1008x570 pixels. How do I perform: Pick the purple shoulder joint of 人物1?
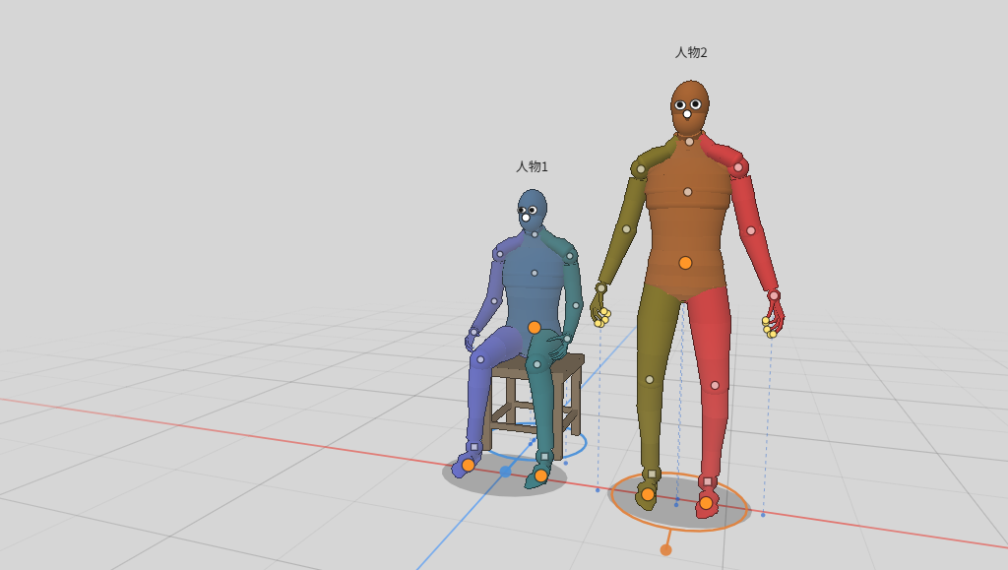499,254
